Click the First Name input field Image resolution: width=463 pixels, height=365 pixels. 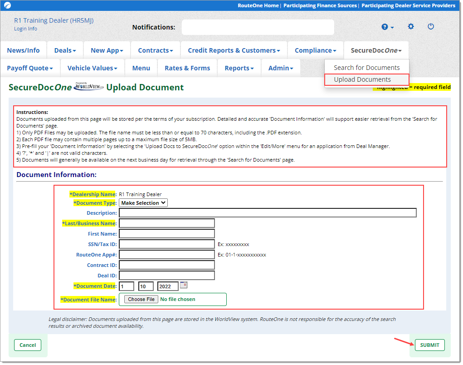(167, 234)
